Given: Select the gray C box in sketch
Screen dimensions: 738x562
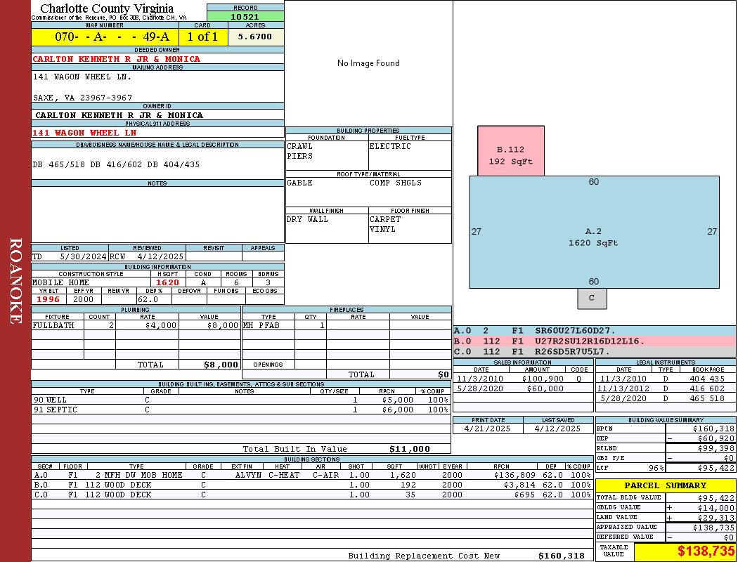Looking at the screenshot, I should (x=592, y=298).
